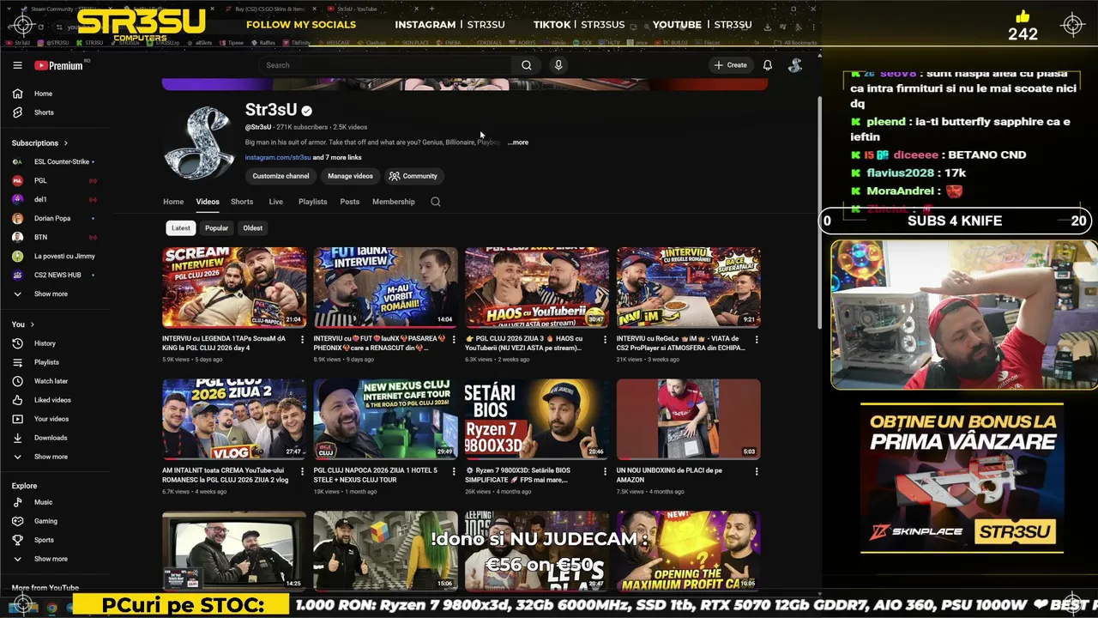
Task: Open Your videos in the sidebar
Action: pos(52,419)
